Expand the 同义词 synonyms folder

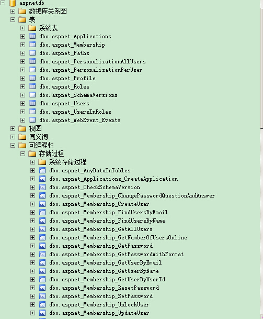click(x=13, y=137)
